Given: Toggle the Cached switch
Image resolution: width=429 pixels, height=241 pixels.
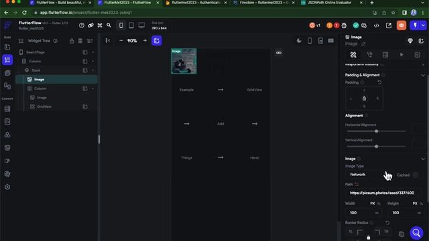Looking at the screenshot, I should [416, 175].
